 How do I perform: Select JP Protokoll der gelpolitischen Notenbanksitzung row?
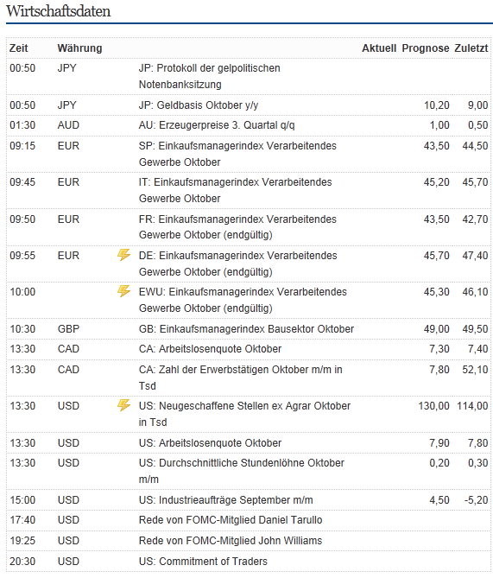point(249,77)
